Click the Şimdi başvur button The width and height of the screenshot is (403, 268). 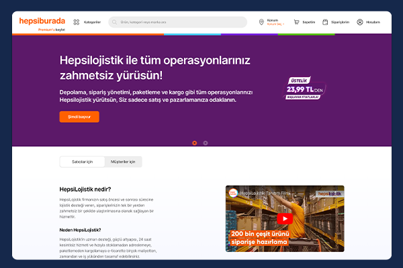click(x=79, y=117)
